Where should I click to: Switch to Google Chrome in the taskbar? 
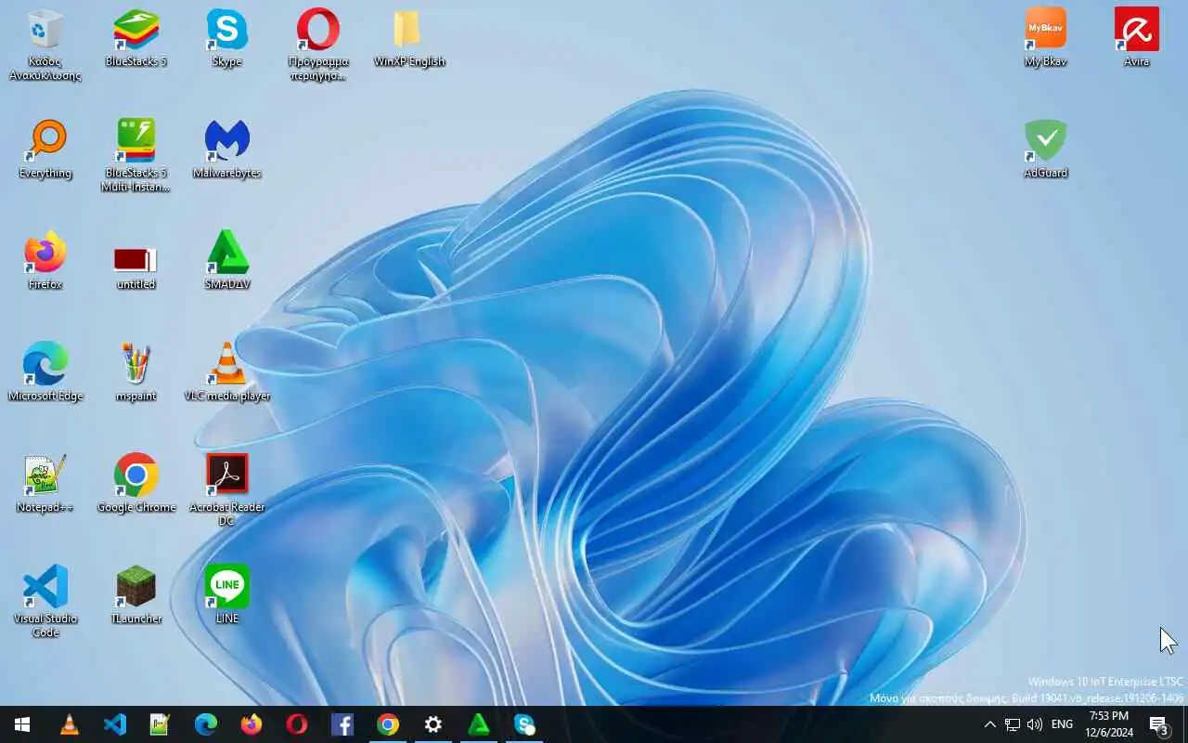(x=387, y=724)
